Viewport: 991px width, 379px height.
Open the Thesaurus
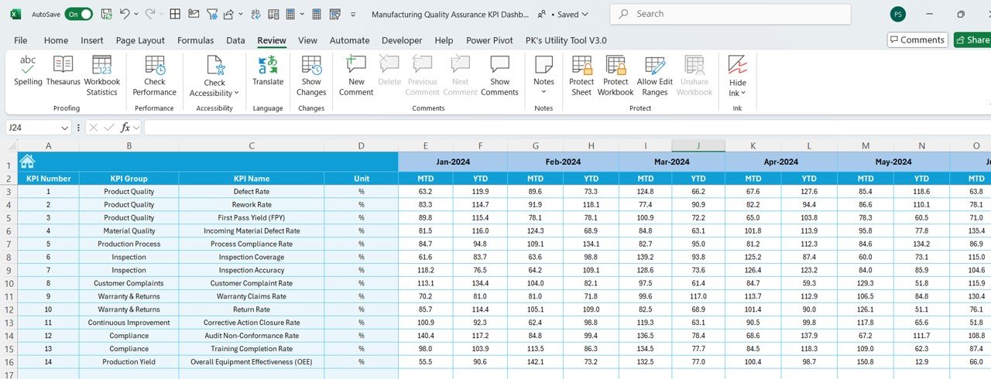[x=63, y=70]
